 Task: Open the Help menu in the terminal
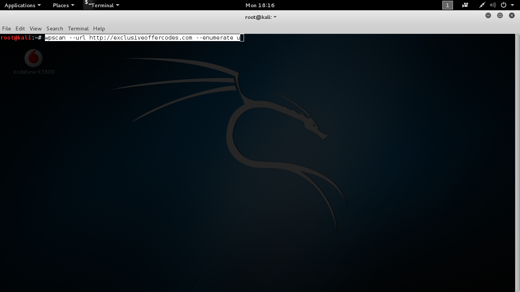(x=99, y=29)
